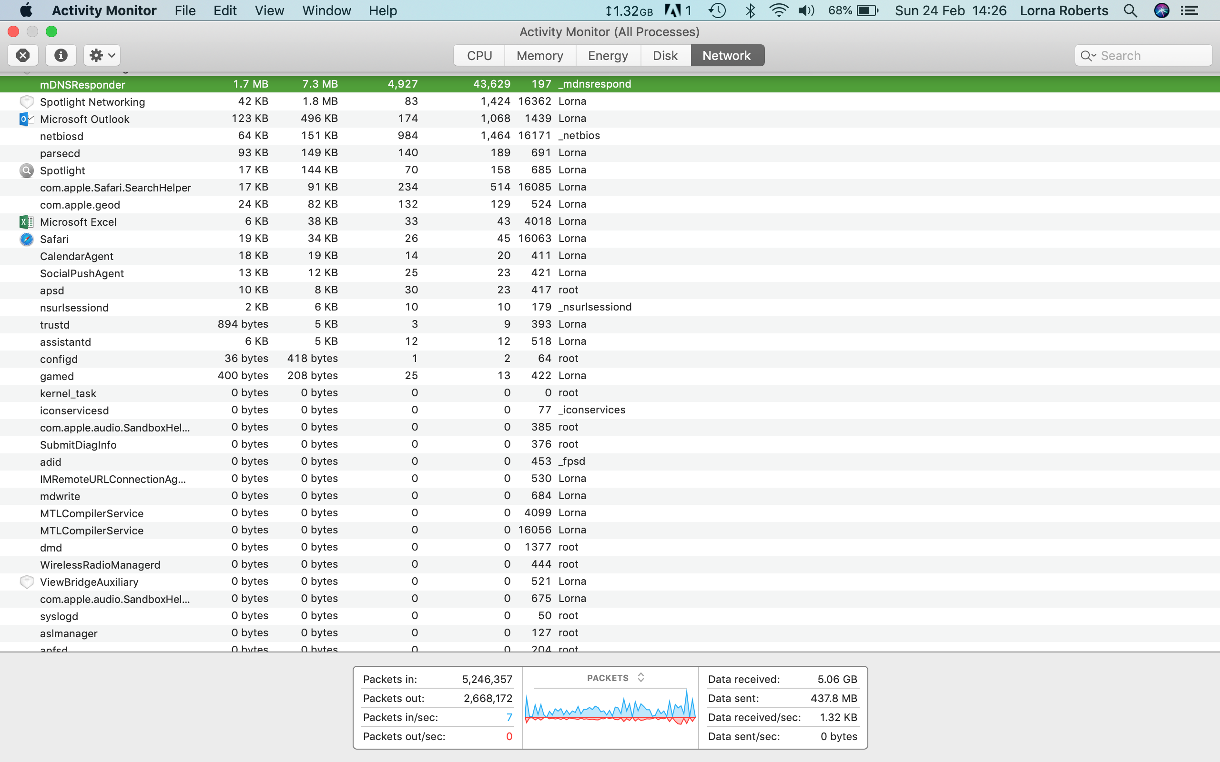Click the Bluetooth menu bar icon
The height and width of the screenshot is (762, 1220).
coord(750,10)
